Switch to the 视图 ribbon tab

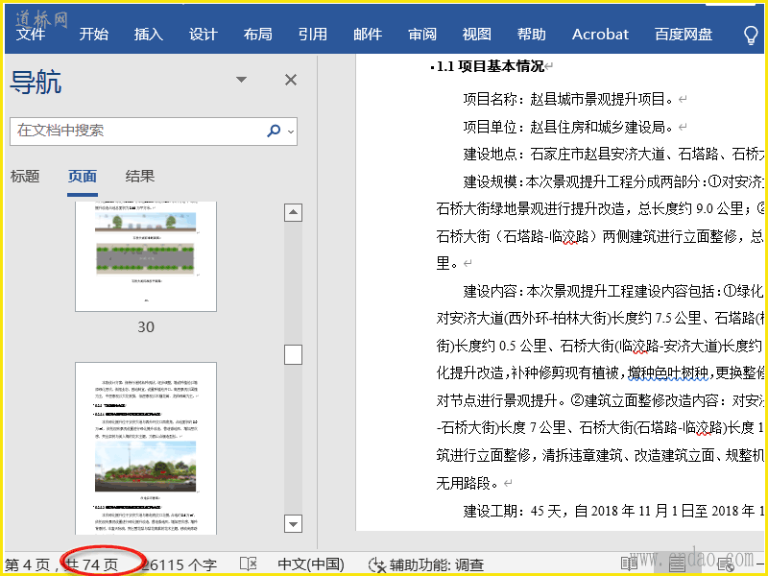[476, 35]
